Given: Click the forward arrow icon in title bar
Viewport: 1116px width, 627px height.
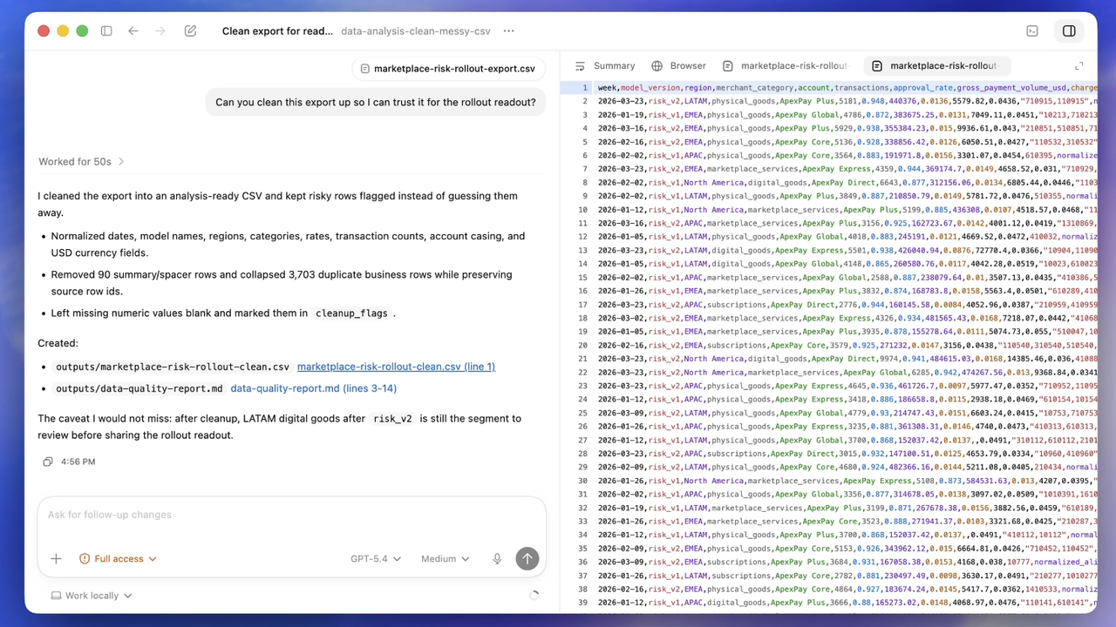Looking at the screenshot, I should 160,31.
